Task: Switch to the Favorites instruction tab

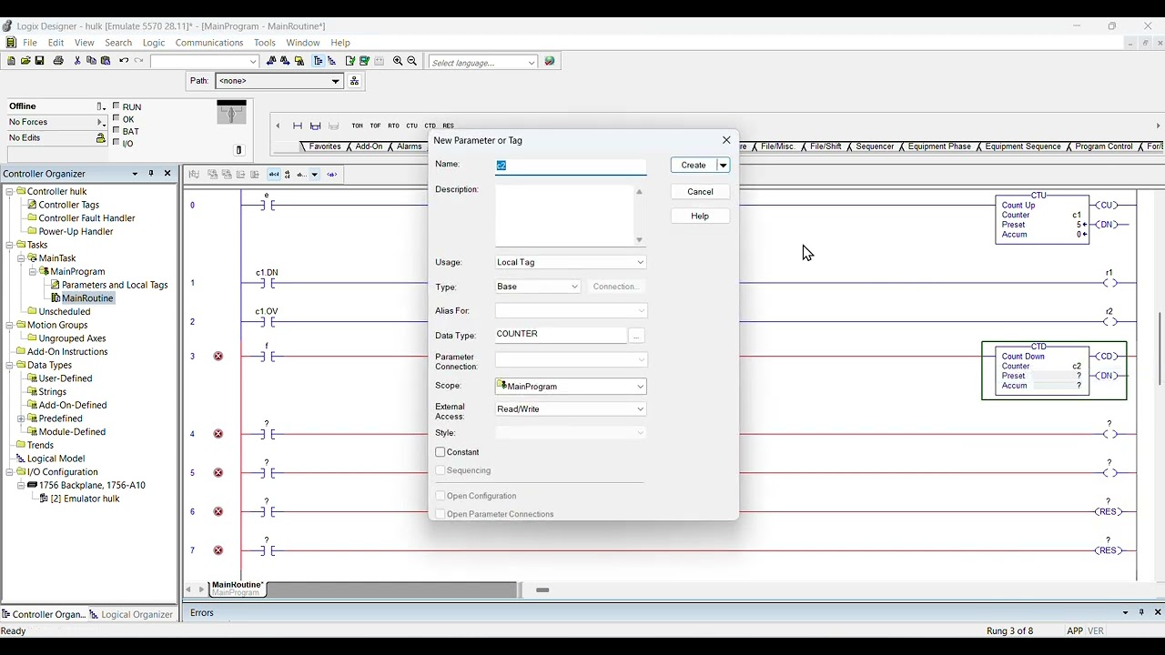Action: 325,146
